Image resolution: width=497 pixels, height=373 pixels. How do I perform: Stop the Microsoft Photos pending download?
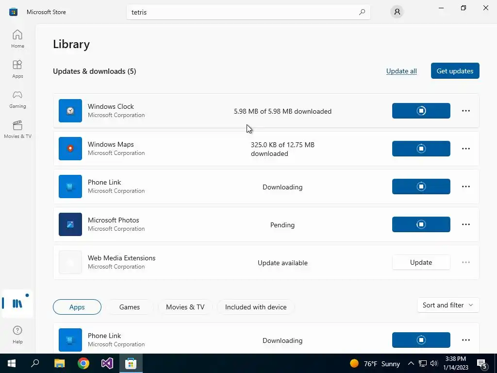[x=421, y=224]
